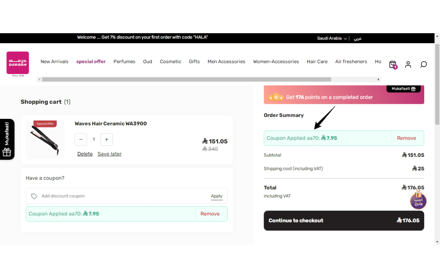Click the floating gift reward badge
This screenshot has height=278, width=440.
pyautogui.click(x=418, y=200)
